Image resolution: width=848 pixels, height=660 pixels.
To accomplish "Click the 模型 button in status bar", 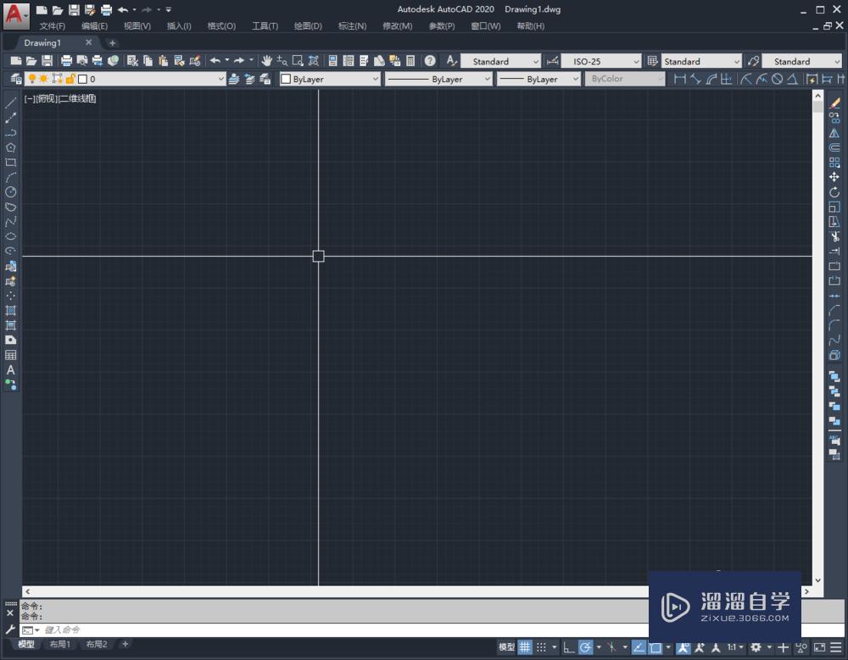I will click(x=508, y=646).
